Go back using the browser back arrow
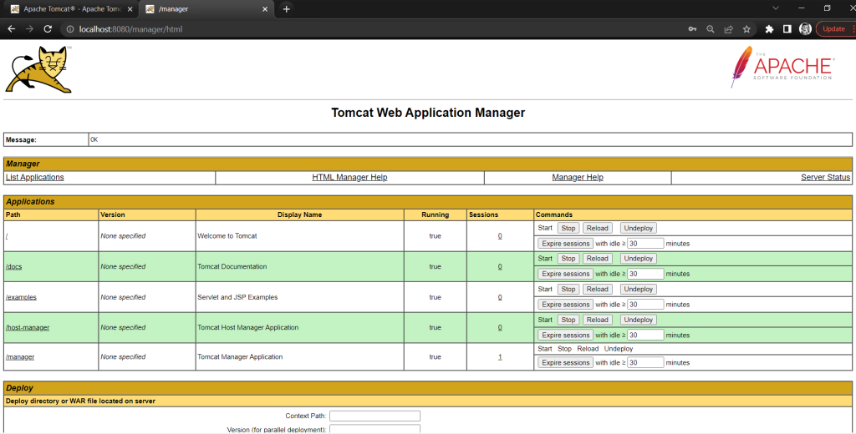The width and height of the screenshot is (856, 434). click(12, 29)
